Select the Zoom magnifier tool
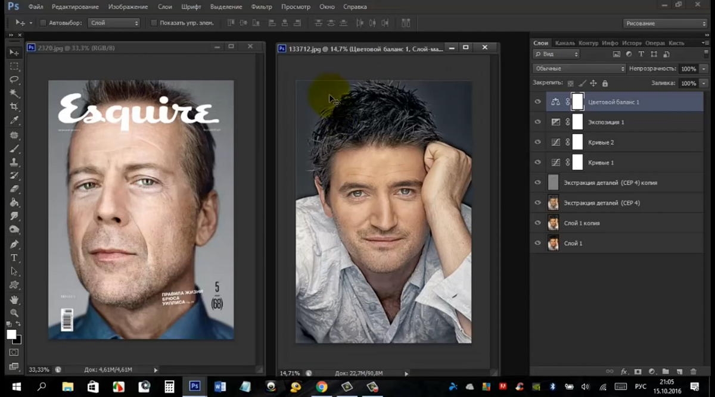This screenshot has height=397, width=715. [x=14, y=313]
